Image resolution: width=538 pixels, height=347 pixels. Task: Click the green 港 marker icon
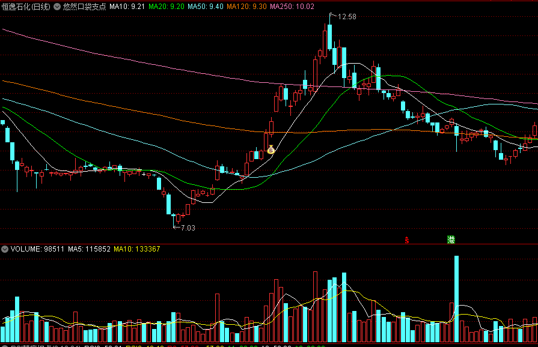[x=451, y=240]
